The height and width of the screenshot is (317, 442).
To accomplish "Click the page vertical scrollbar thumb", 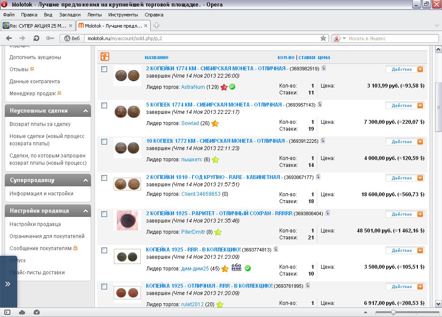I will point(439,107).
